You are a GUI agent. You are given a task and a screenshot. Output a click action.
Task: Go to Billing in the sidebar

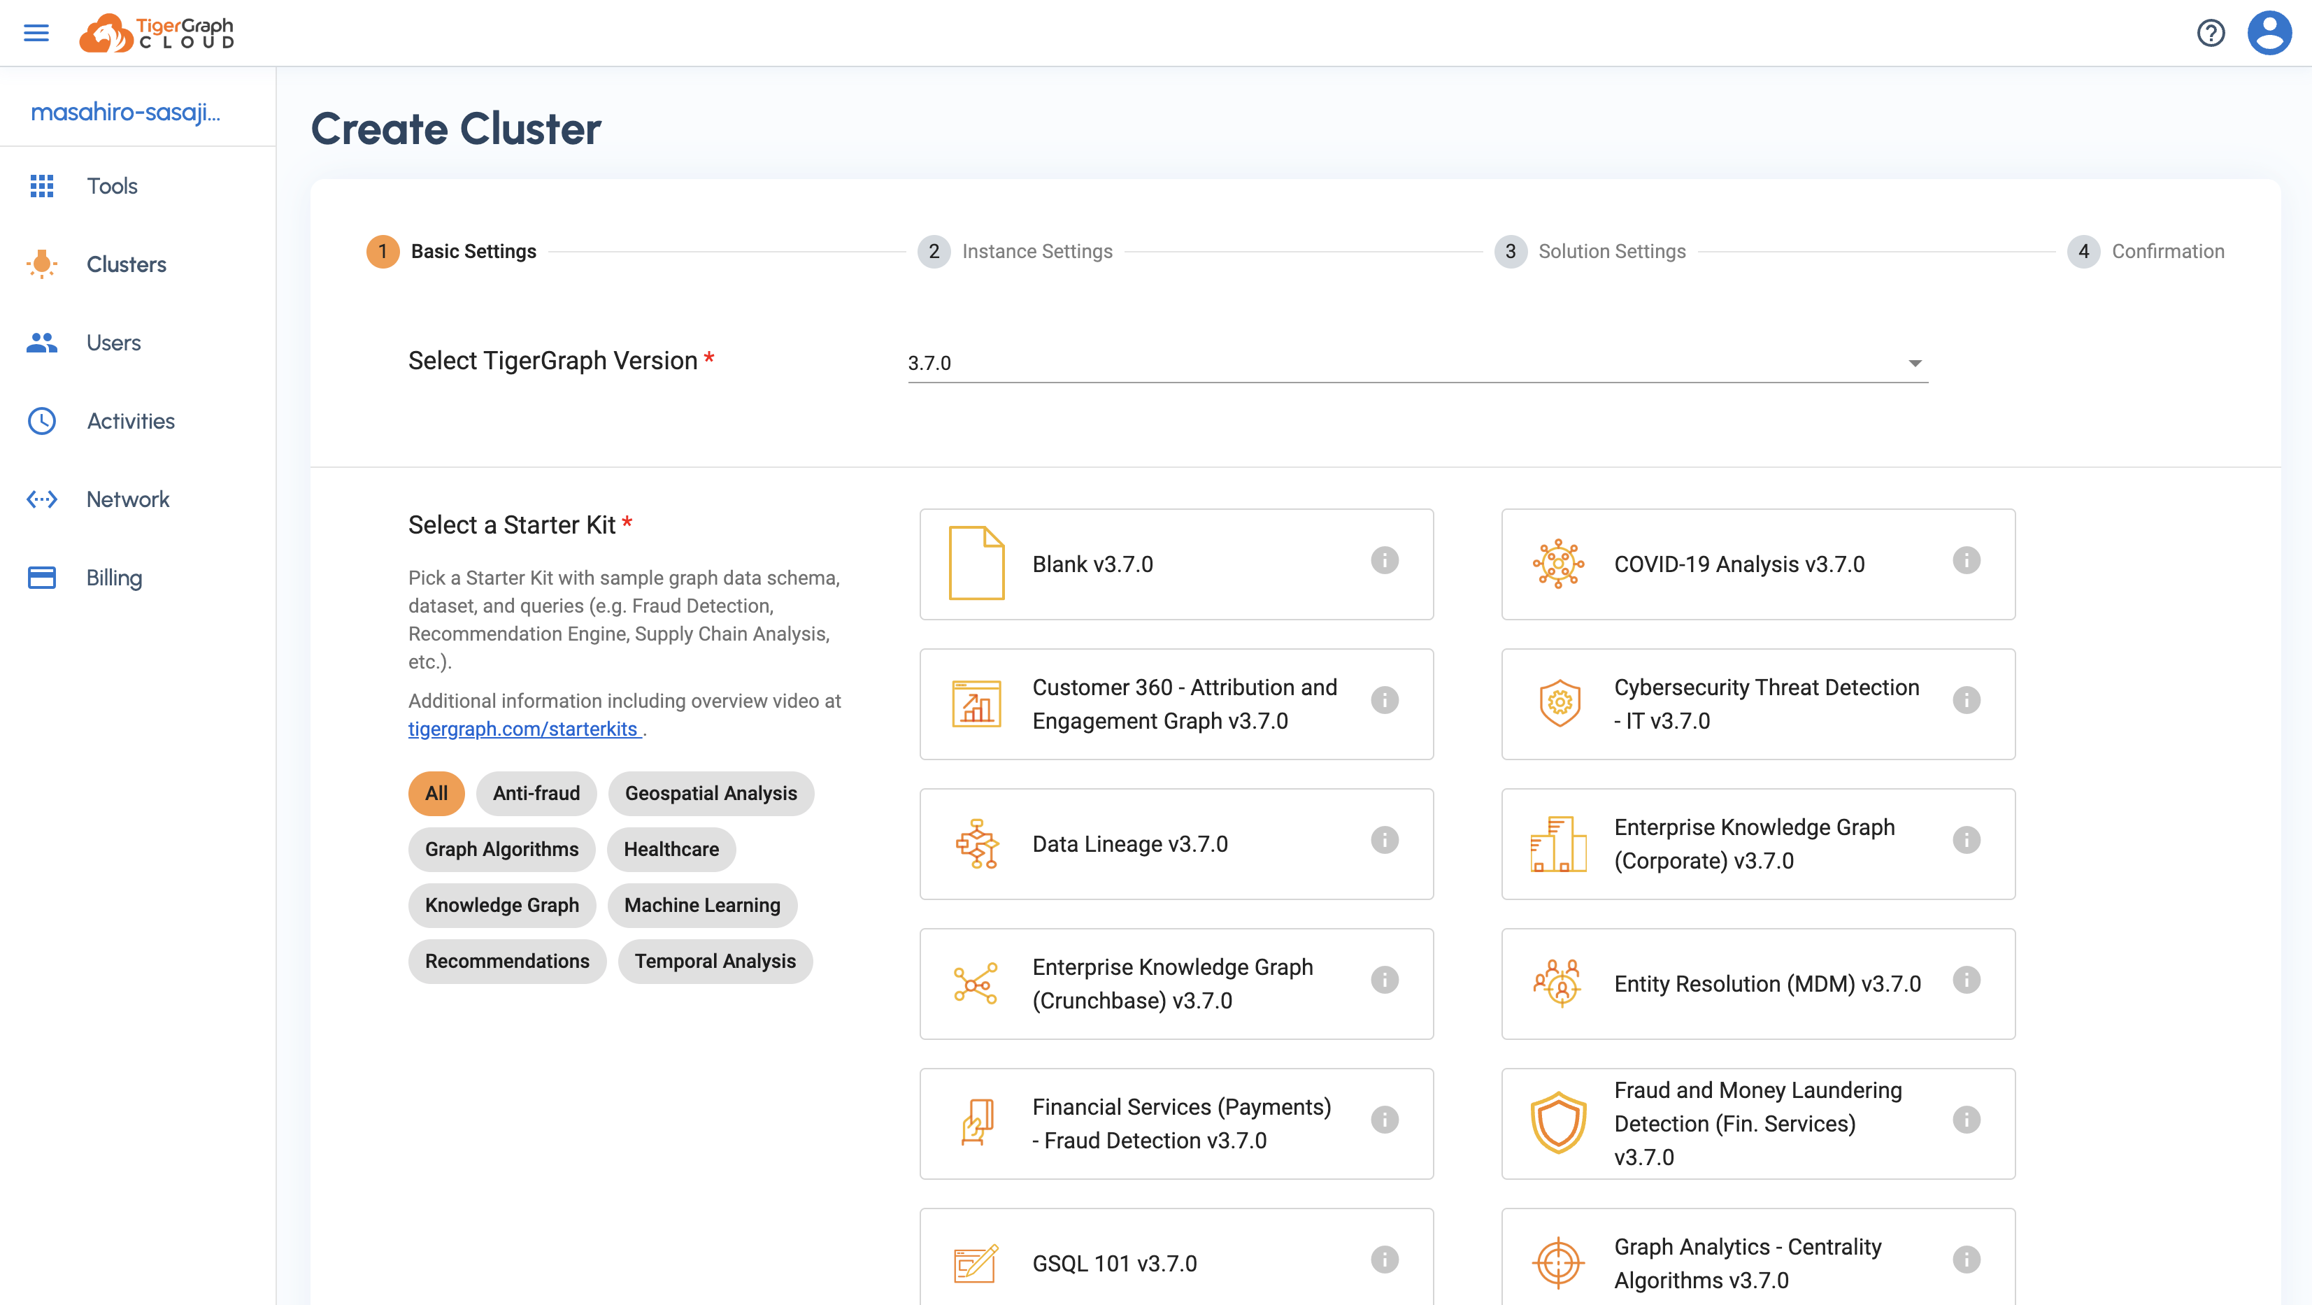[114, 578]
